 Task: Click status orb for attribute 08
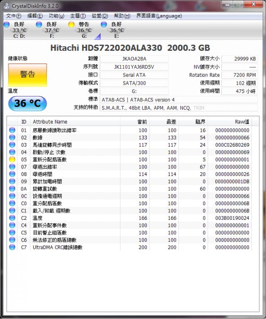coord(12,174)
